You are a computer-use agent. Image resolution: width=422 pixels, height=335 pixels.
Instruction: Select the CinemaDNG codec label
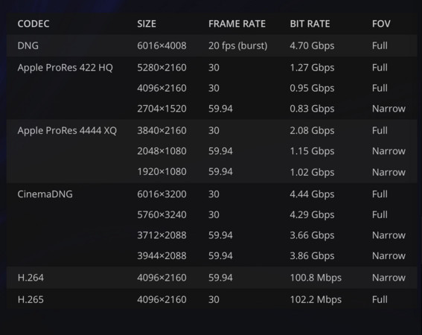pos(45,194)
